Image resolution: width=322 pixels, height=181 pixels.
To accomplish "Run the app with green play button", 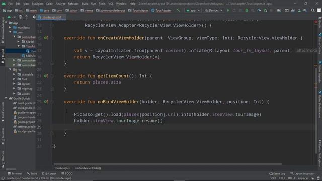I will (x=228, y=10).
